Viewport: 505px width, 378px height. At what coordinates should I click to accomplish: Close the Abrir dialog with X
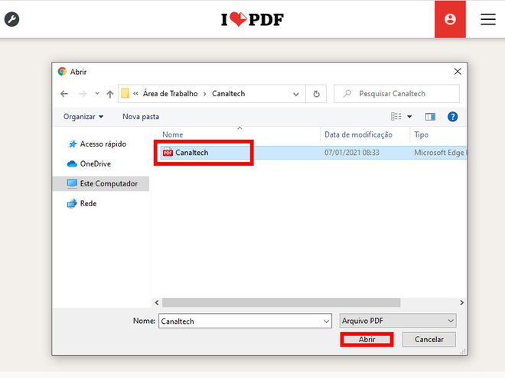pos(458,71)
